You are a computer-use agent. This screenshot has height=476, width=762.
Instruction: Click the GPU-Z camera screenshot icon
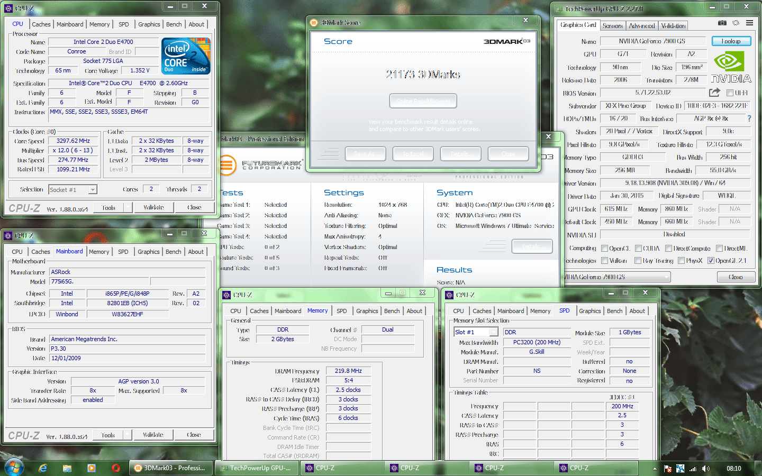(722, 23)
